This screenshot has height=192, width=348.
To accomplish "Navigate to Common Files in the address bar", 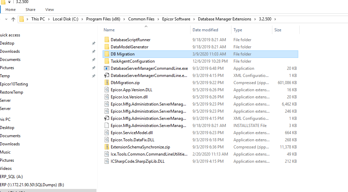I will pos(141,19).
